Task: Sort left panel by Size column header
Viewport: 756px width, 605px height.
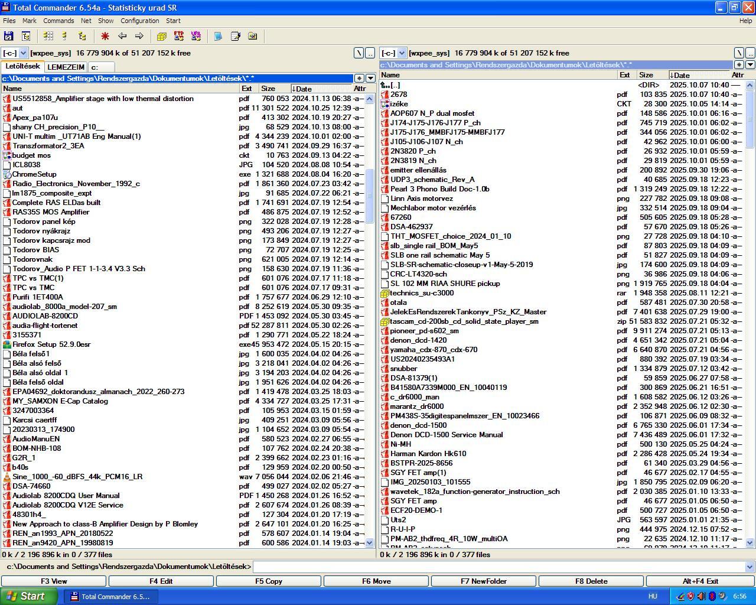Action: click(274, 89)
